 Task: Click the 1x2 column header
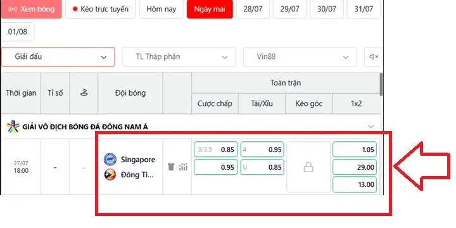pyautogui.click(x=356, y=103)
